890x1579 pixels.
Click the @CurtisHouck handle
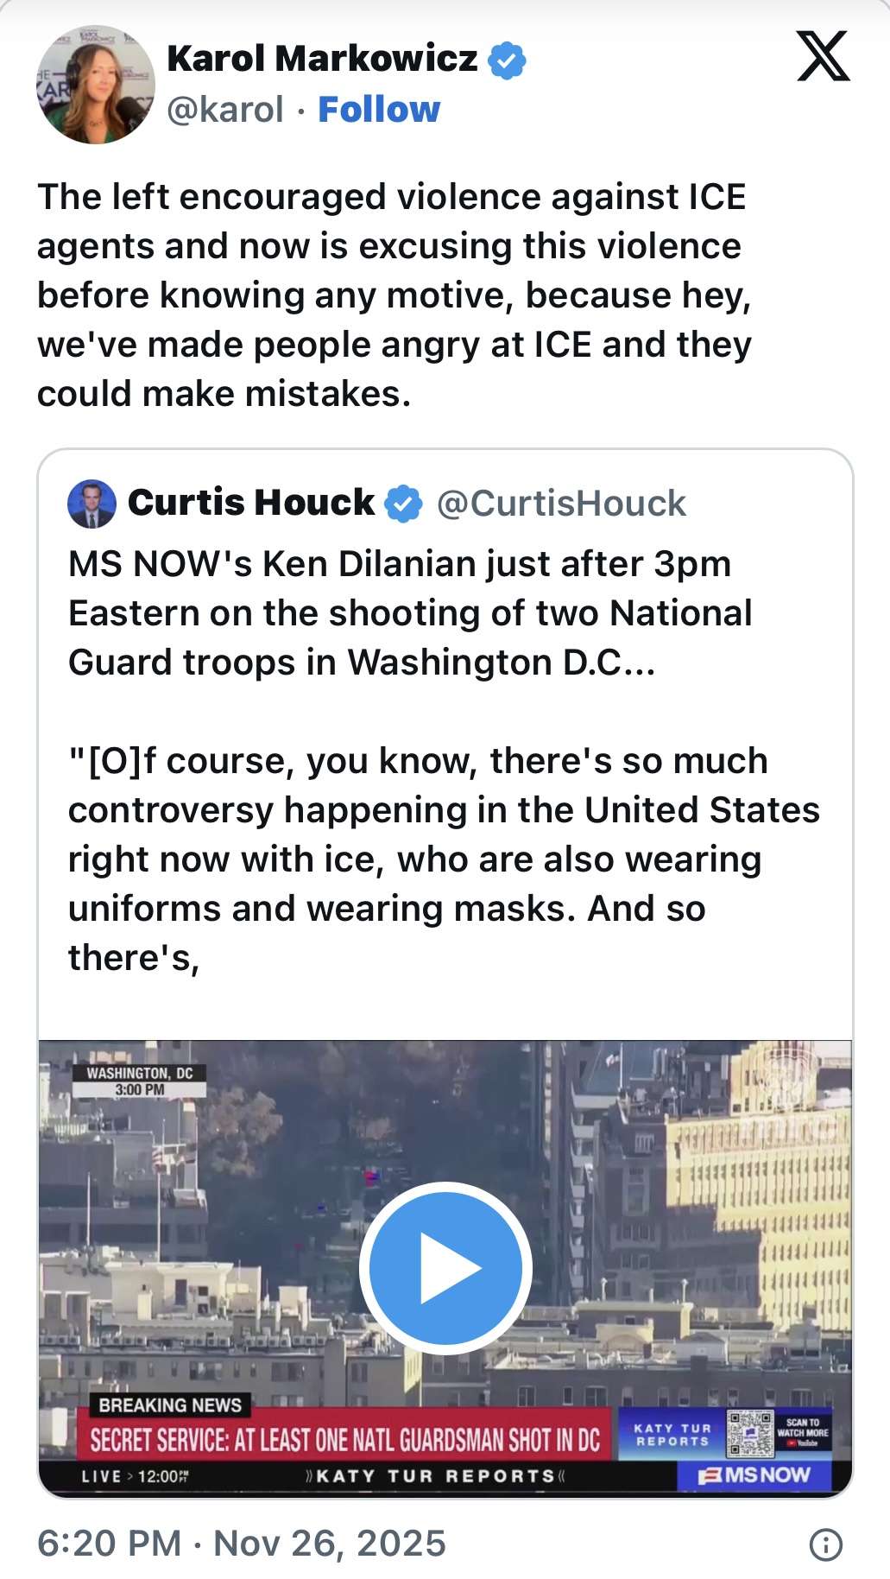561,504
